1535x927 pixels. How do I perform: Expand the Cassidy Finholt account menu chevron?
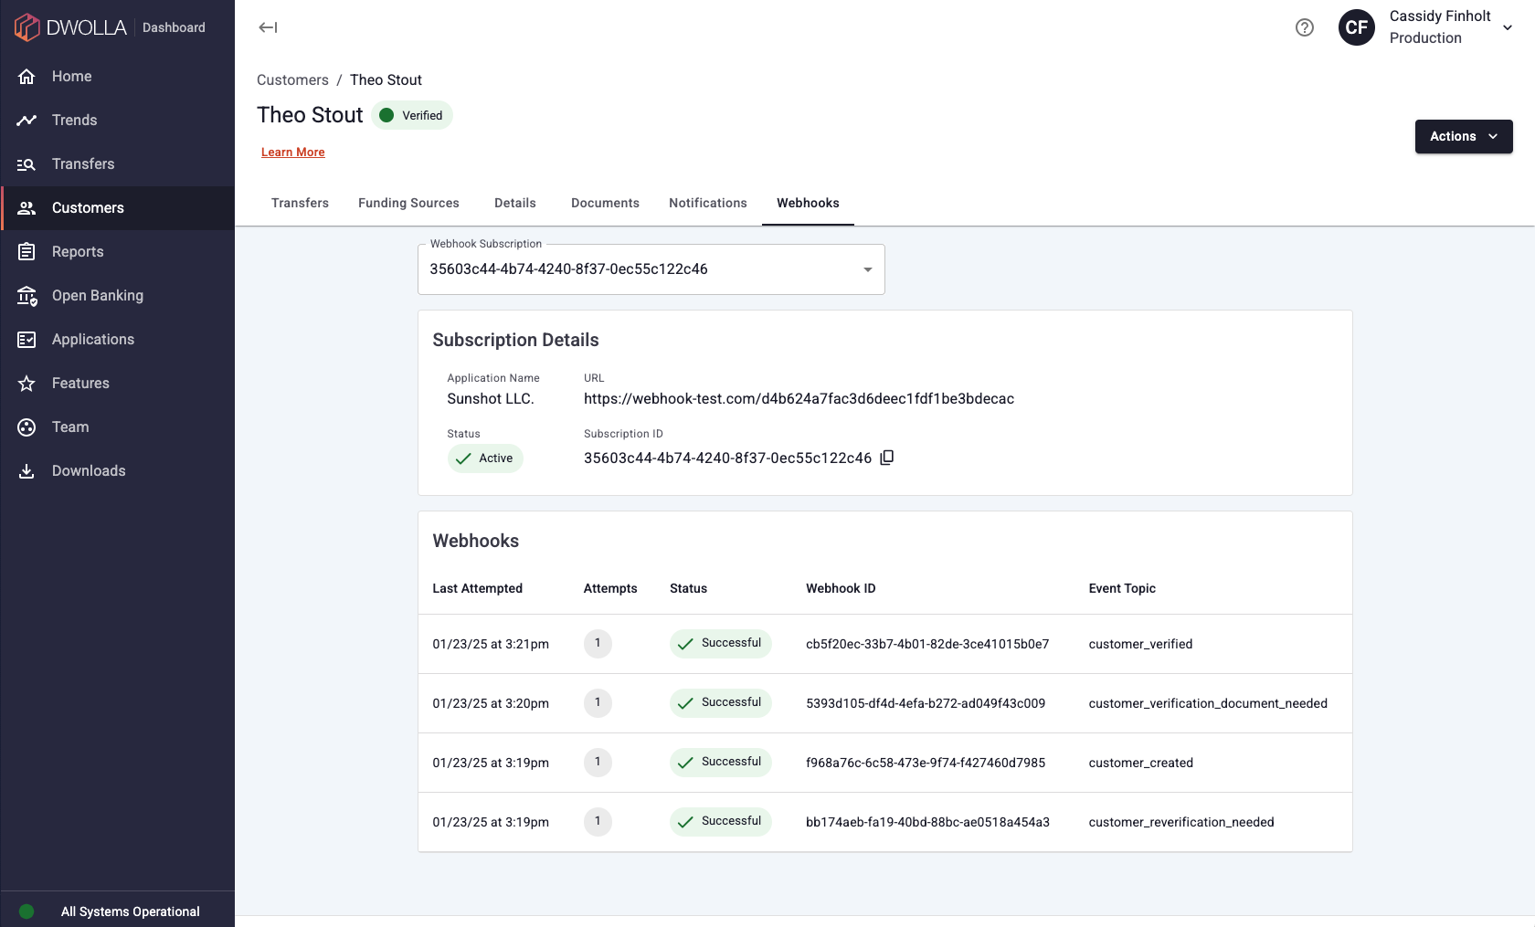tap(1508, 27)
